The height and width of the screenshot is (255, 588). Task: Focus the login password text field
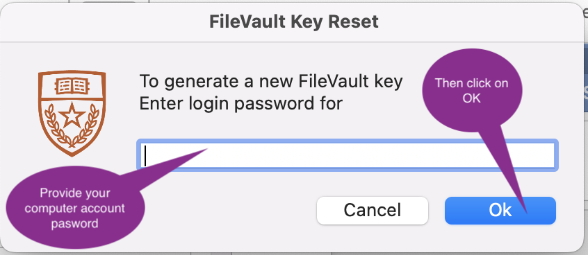point(348,155)
